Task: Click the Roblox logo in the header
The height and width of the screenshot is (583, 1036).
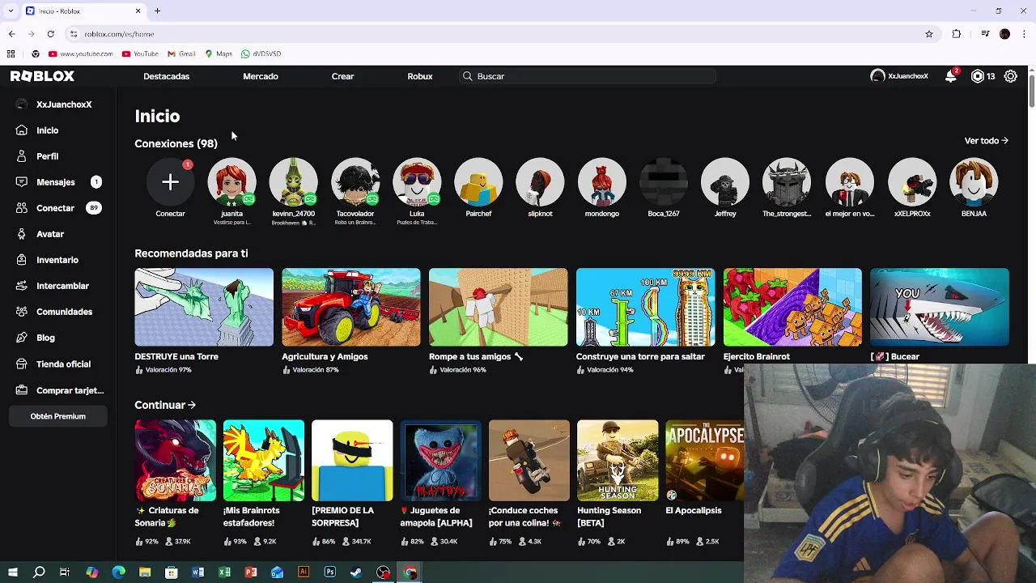Action: [x=42, y=76]
